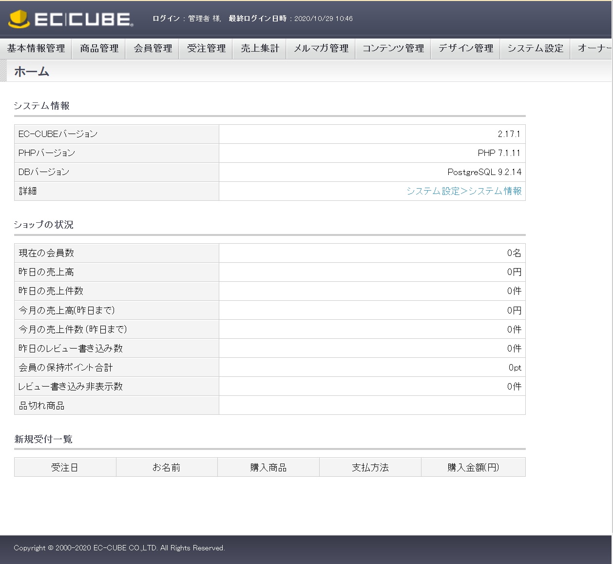Image resolution: width=613 pixels, height=564 pixels.
Task: Open the デザイン管理 menu
Action: [x=465, y=48]
